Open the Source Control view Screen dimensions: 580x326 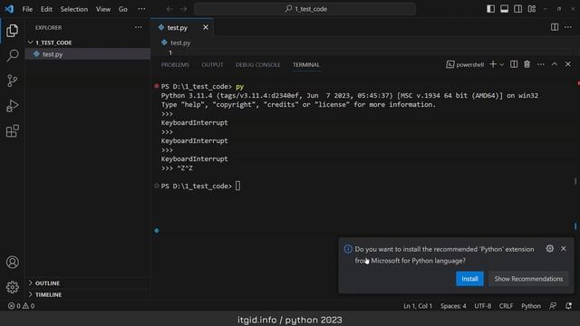(x=12, y=81)
